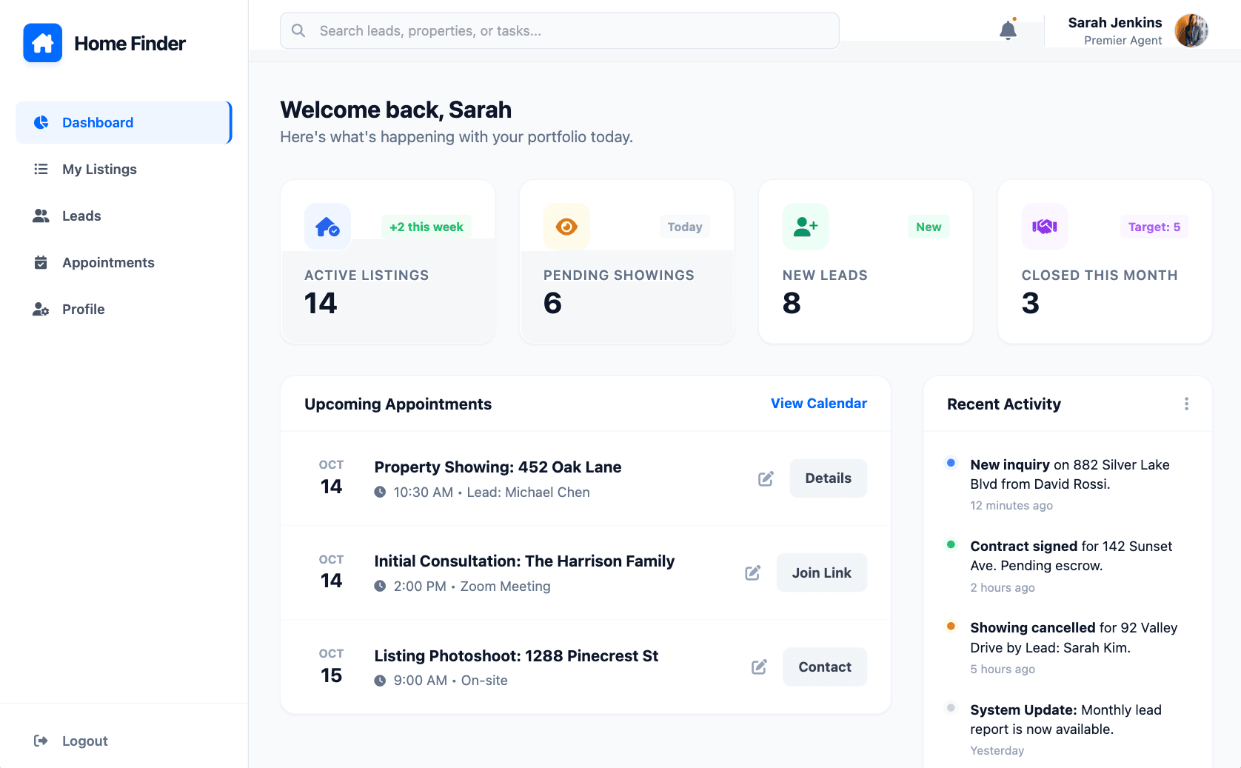Click the eye icon on Pending Showings card
Image resolution: width=1241 pixels, height=768 pixels.
point(566,226)
